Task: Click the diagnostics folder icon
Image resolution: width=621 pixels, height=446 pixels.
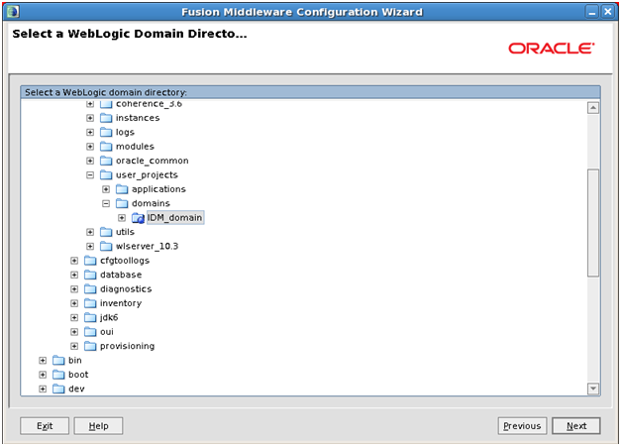Action: tap(90, 289)
